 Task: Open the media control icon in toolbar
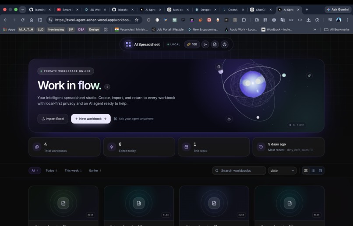(330, 20)
